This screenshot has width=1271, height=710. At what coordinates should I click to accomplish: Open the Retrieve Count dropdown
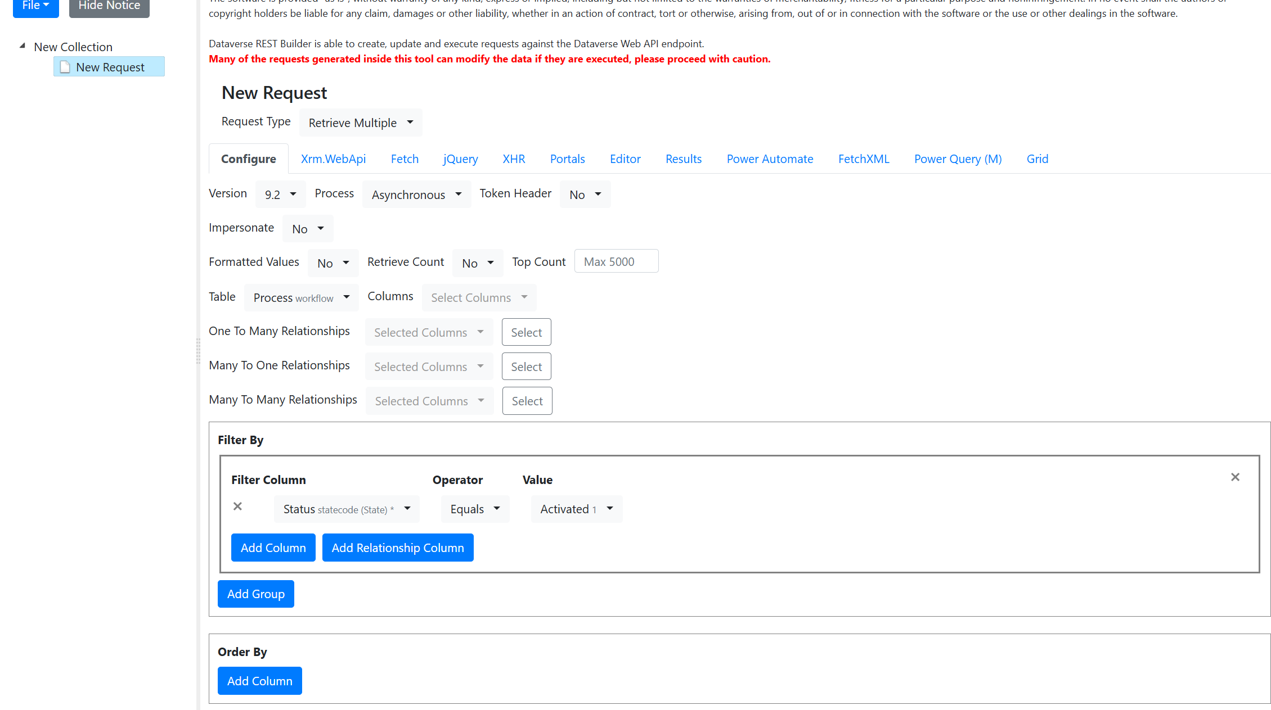coord(478,263)
